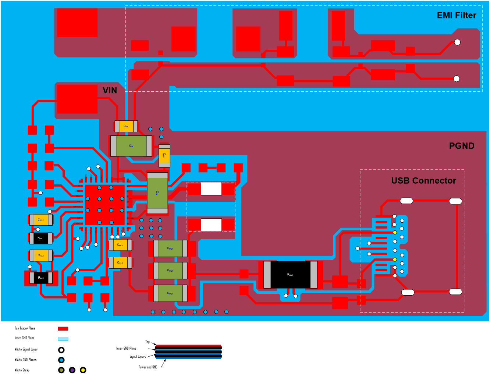The image size is (490, 374).
Task: Select the VIN label
Action: [x=110, y=89]
